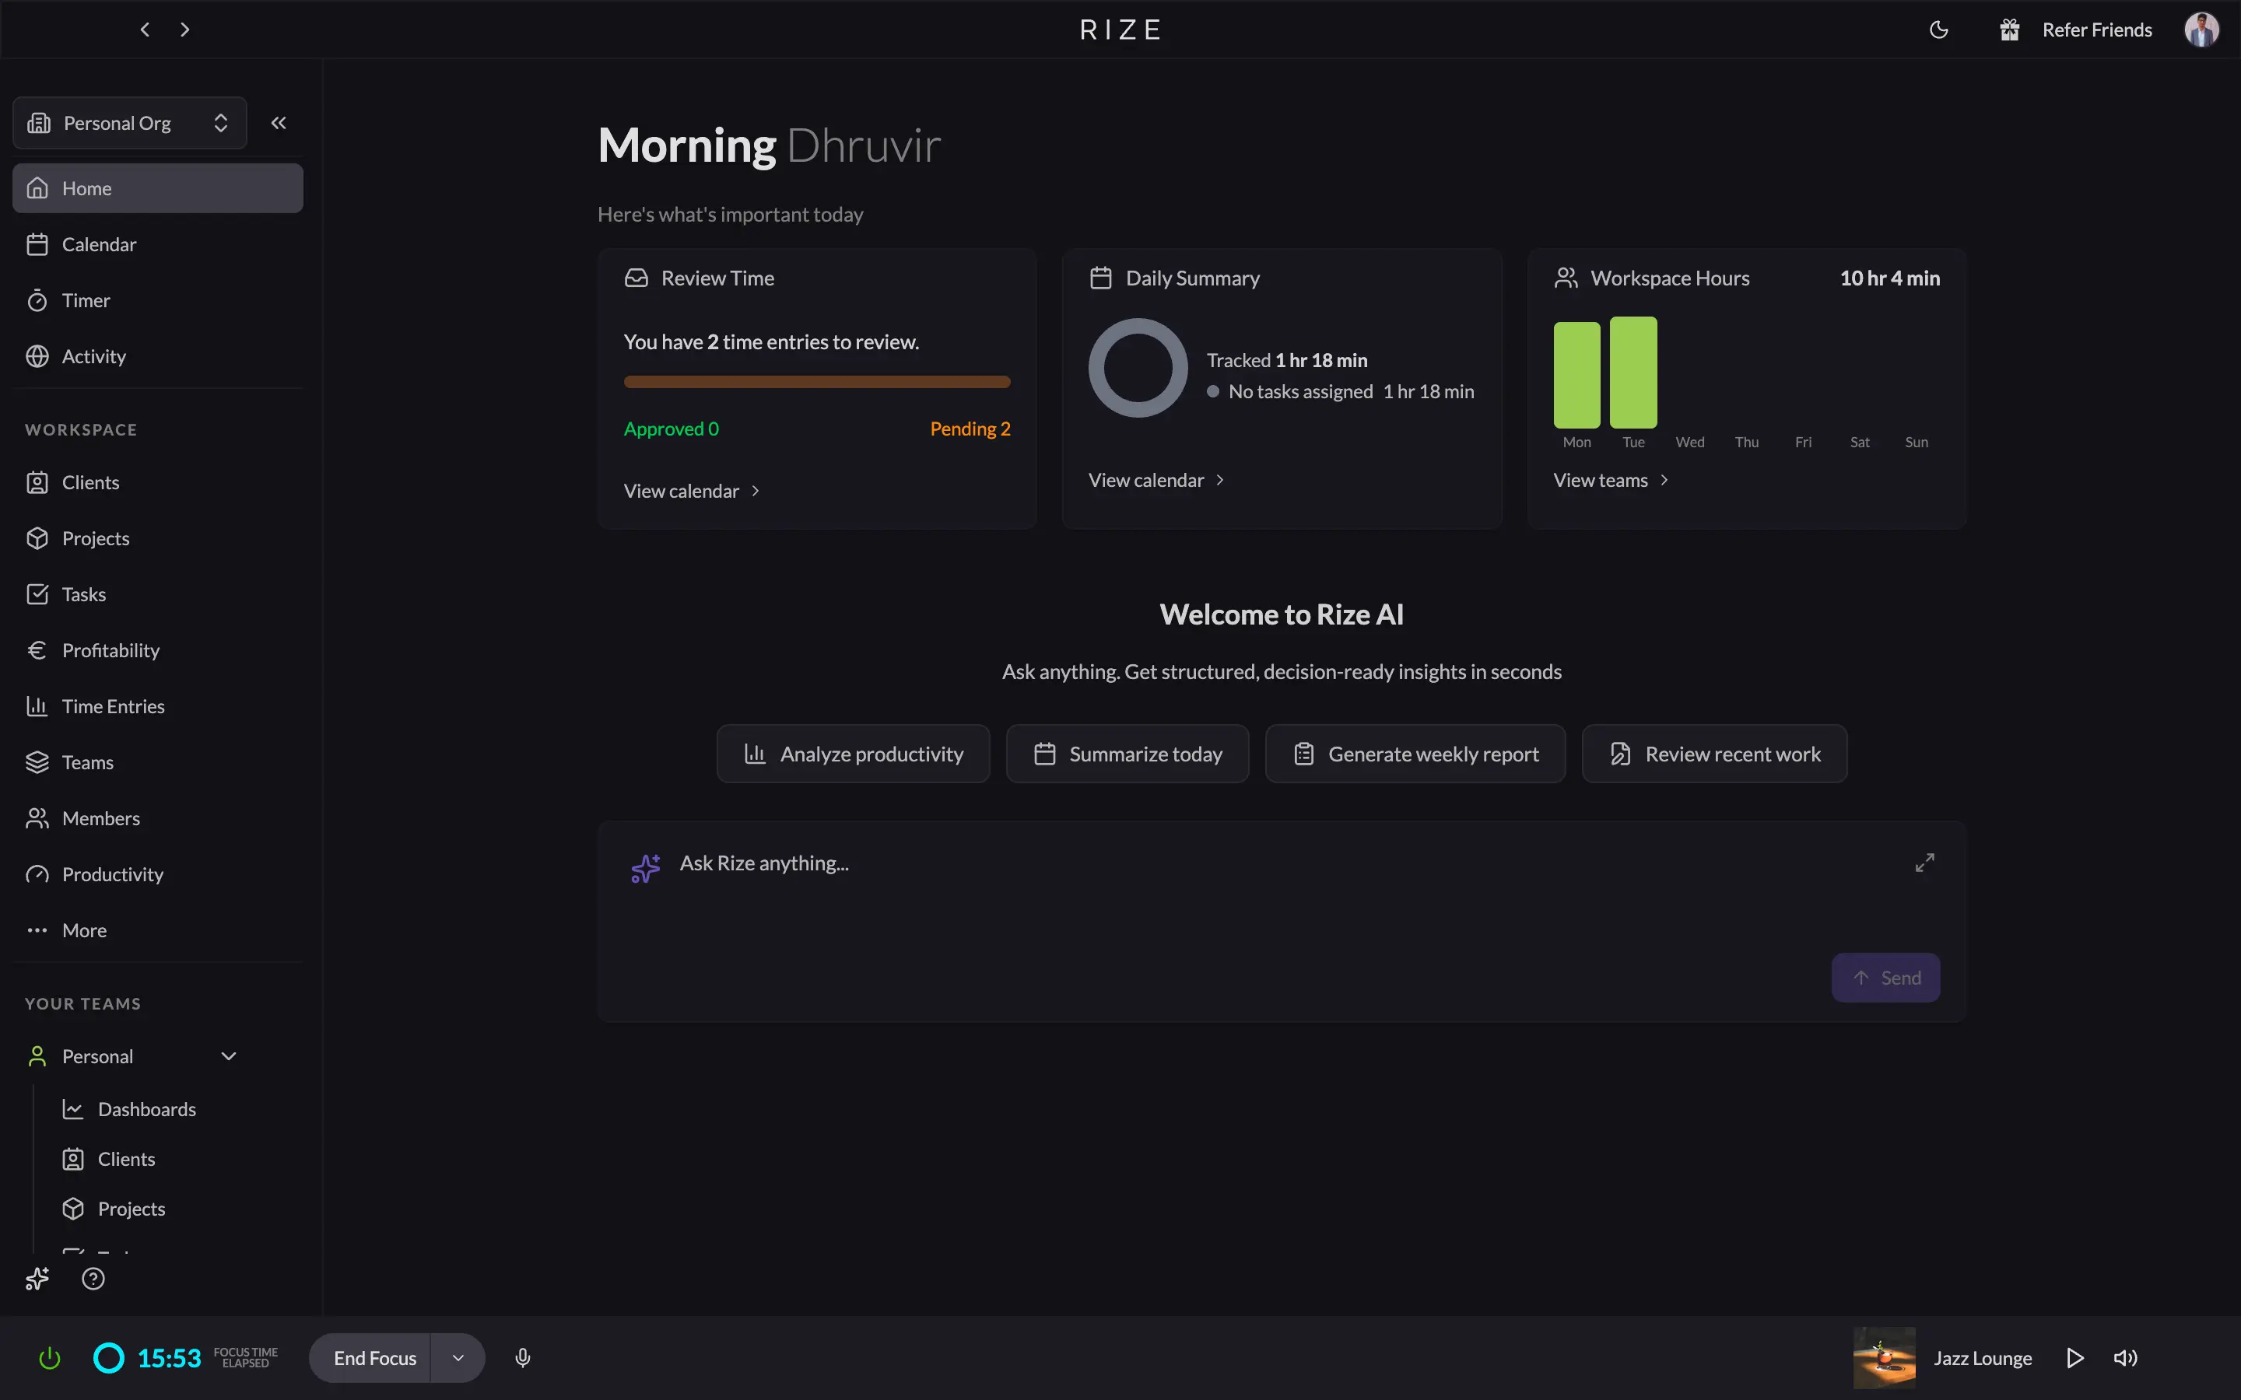
Task: Open the End Focus dropdown arrow
Action: (458, 1358)
